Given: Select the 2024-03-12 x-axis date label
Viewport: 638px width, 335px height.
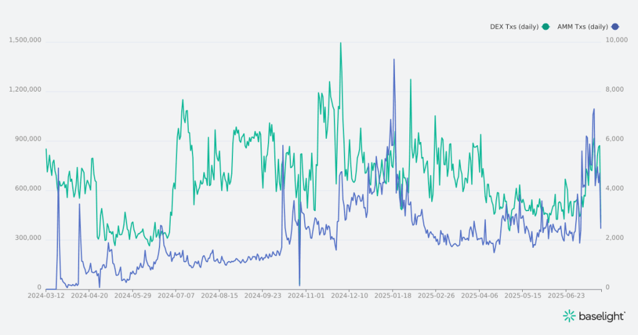Looking at the screenshot, I should tap(46, 296).
